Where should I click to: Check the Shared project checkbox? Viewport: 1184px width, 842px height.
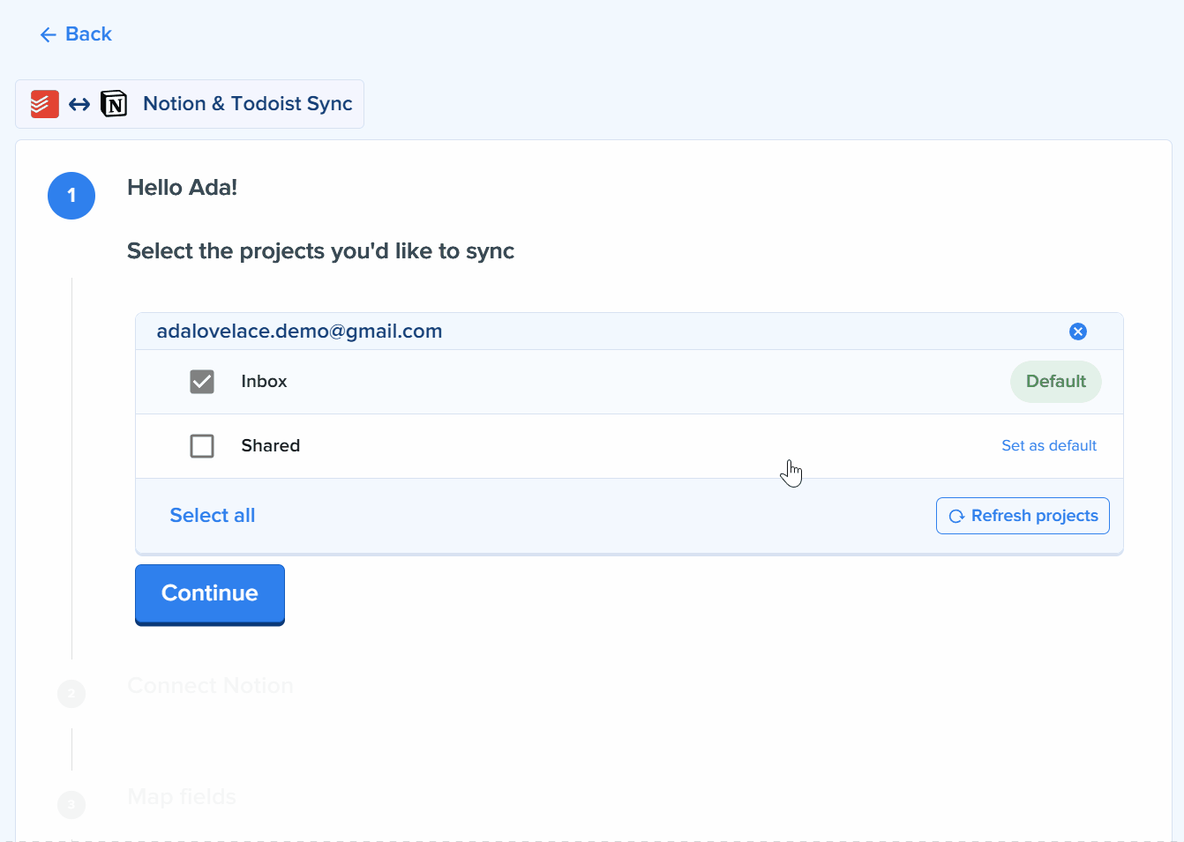[x=202, y=446]
